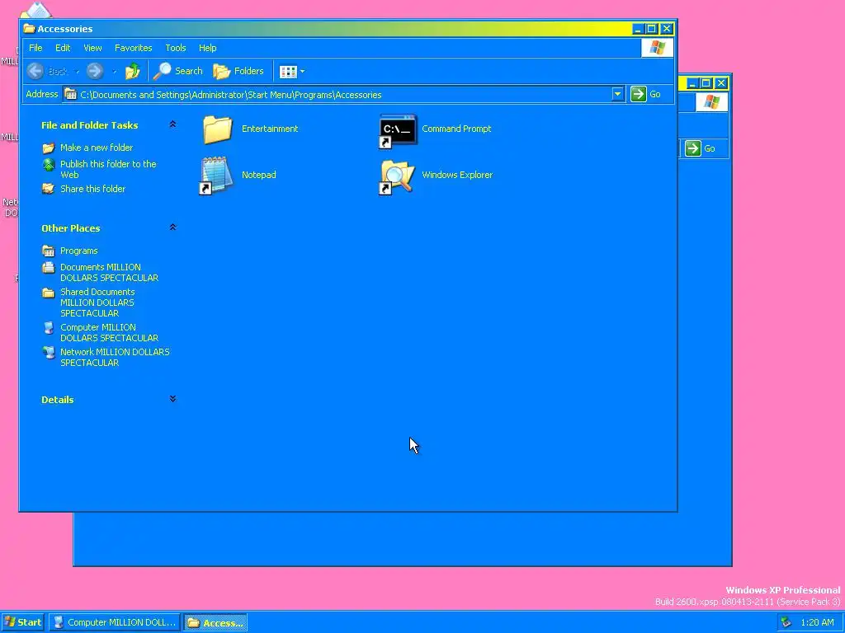Switch to Computer MILLION DOLL... taskbar button

[x=114, y=623]
